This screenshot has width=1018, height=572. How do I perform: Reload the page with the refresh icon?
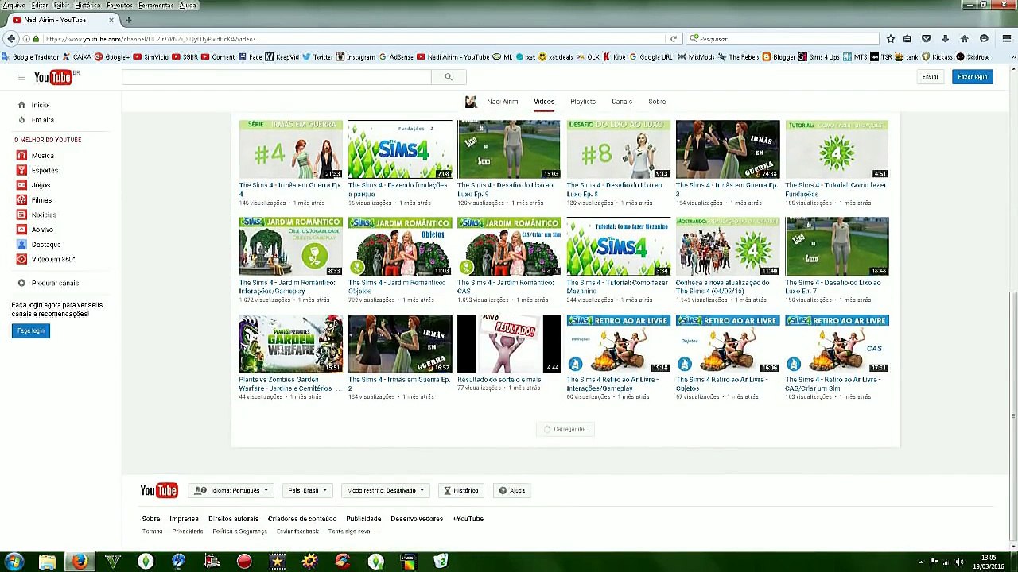(x=673, y=39)
